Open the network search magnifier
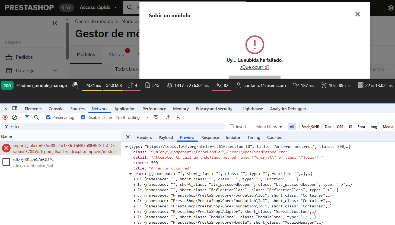The image size is (395, 225). coord(36,117)
